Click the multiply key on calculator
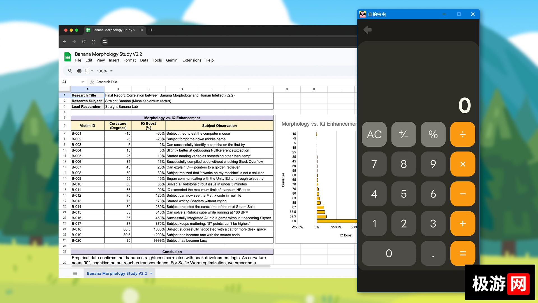Image resolution: width=538 pixels, height=303 pixels. pos(463,164)
